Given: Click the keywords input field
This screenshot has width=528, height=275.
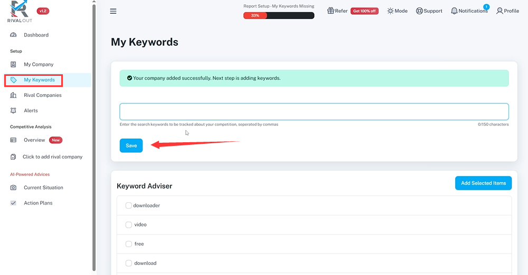Looking at the screenshot, I should click(314, 112).
